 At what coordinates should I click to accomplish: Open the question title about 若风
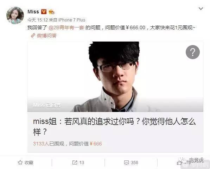[115, 127]
